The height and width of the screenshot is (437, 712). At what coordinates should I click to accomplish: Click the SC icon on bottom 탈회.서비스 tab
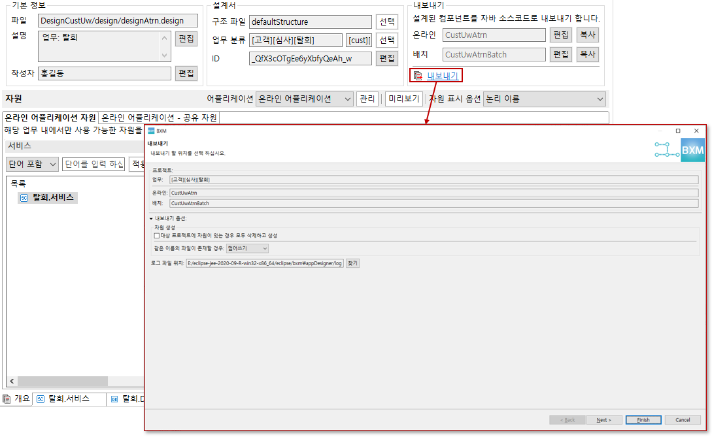[x=40, y=399]
